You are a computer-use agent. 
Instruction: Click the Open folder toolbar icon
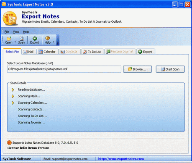coord(9,39)
